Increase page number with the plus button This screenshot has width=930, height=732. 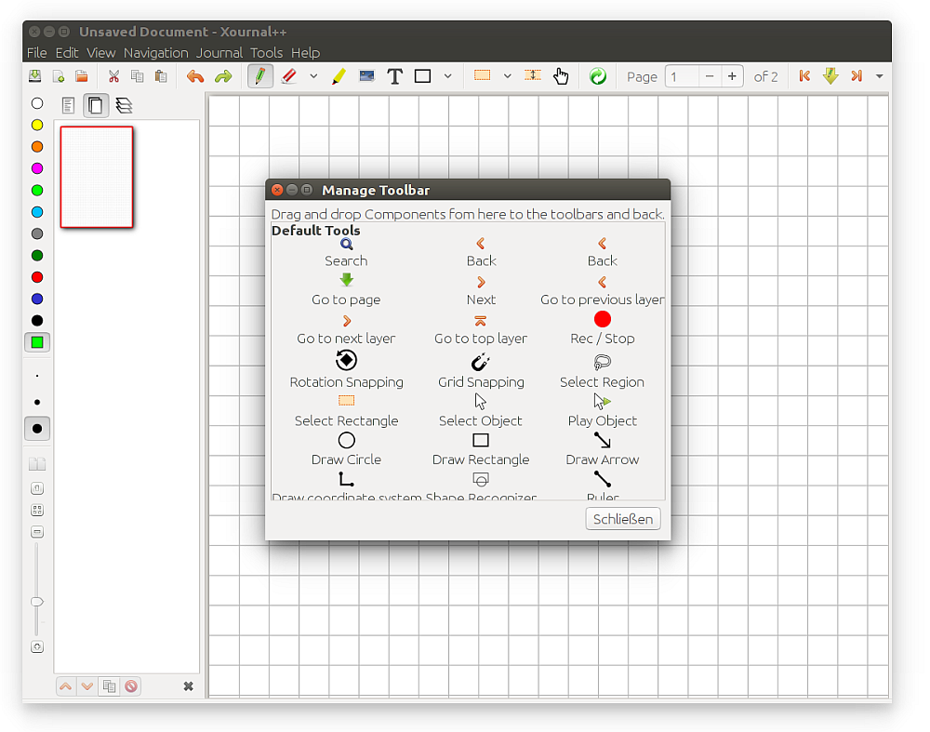coord(732,76)
